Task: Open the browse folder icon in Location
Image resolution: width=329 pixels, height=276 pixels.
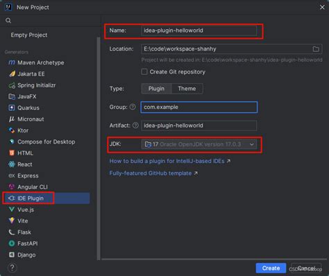Action: tap(316, 49)
